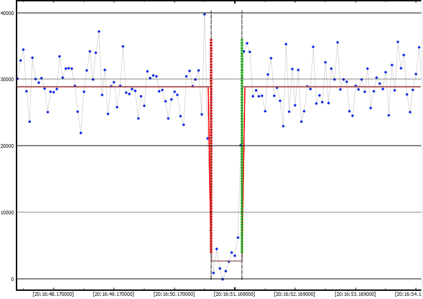Click the 40000 y-axis label
The height and width of the screenshot is (299, 423).
7,13
